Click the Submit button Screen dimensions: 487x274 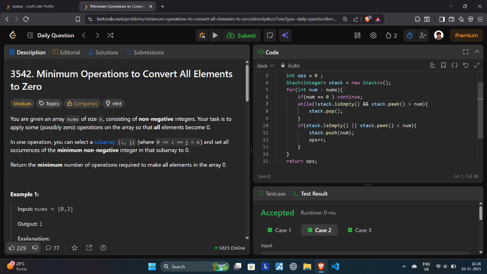tap(241, 35)
